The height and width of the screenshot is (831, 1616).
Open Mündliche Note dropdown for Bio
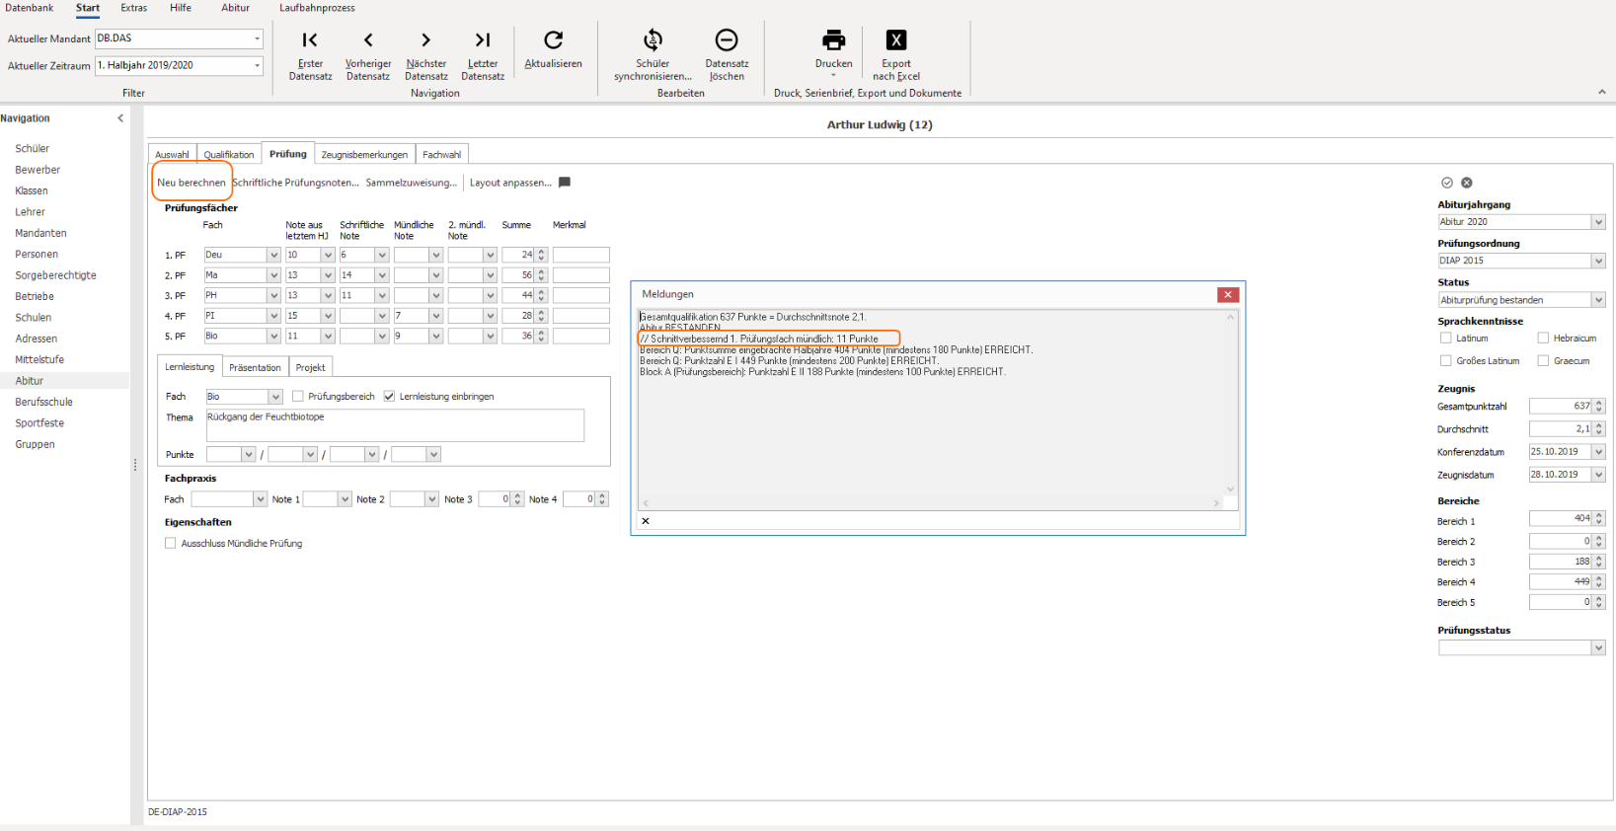(435, 337)
